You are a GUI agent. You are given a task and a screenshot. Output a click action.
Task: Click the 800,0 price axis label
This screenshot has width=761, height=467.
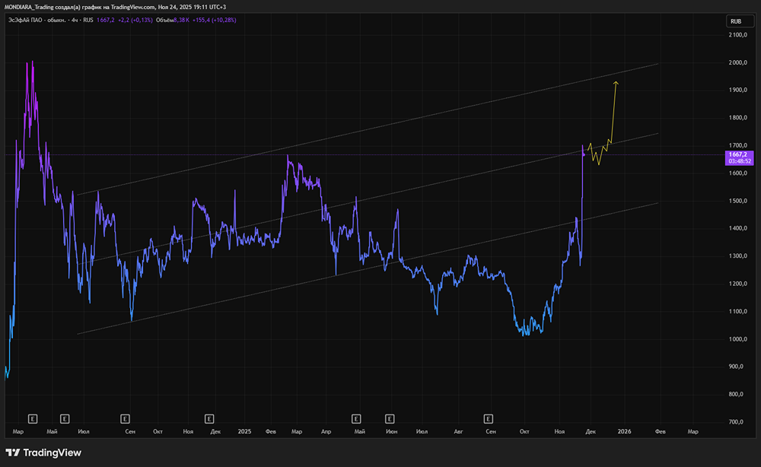click(x=736, y=394)
